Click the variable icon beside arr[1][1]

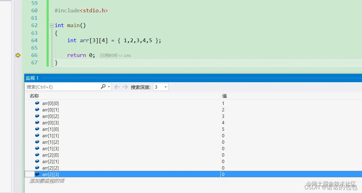pos(37,135)
